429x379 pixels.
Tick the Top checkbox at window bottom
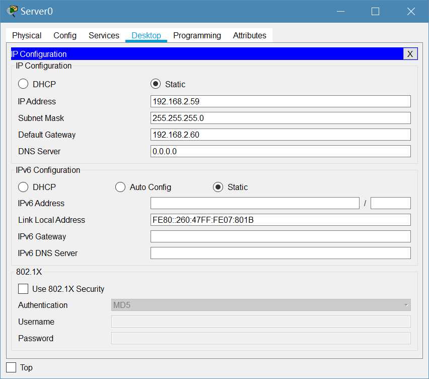click(x=11, y=367)
